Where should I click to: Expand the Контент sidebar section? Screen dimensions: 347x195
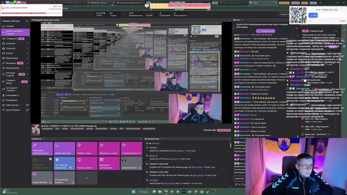(27, 53)
